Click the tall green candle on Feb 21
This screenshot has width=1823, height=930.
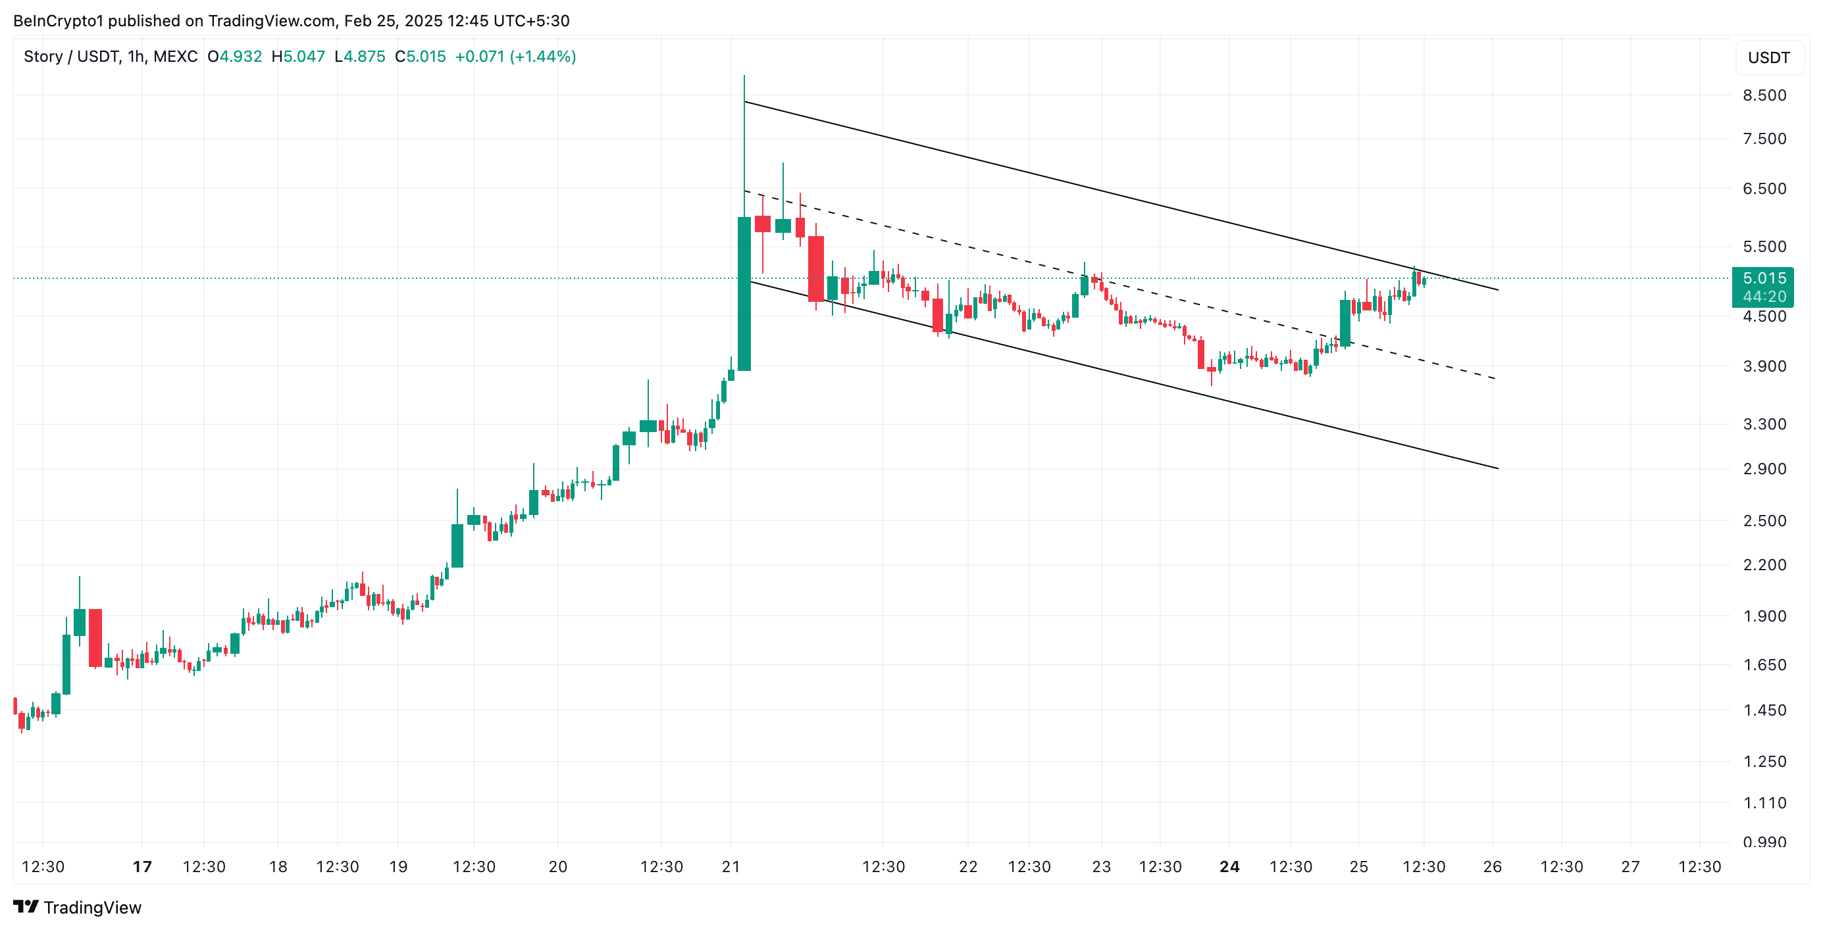[x=744, y=293]
